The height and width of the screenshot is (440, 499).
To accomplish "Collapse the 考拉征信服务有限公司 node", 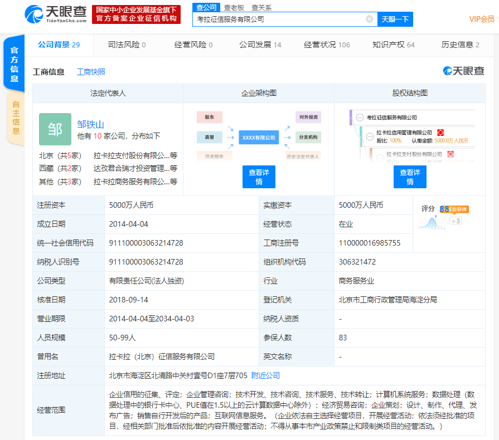I will click(360, 118).
